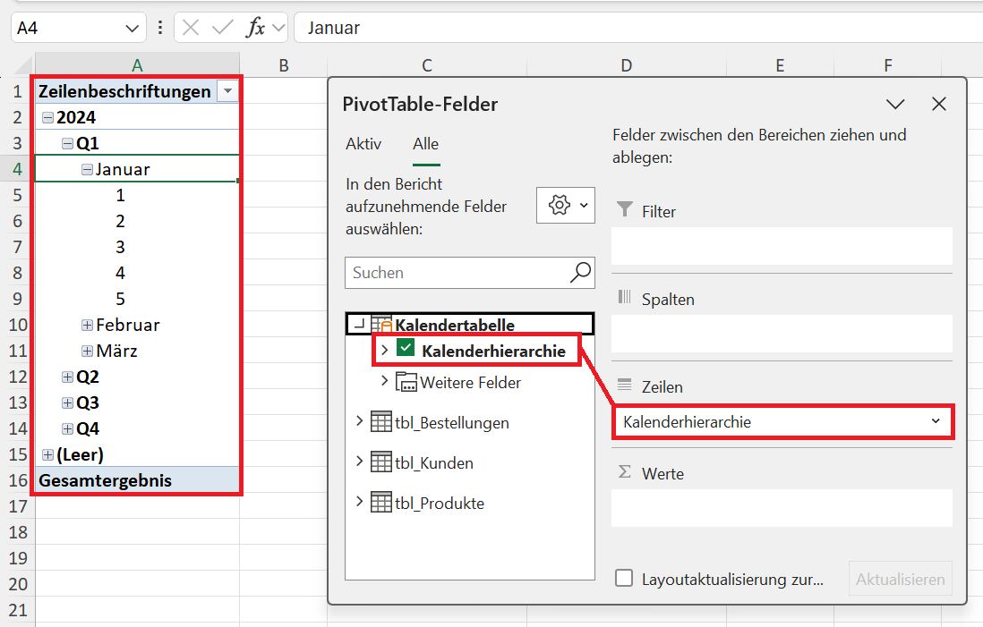983x627 pixels.
Task: Uncheck the Kalenderhierarchie checkbox
Action: 406,348
